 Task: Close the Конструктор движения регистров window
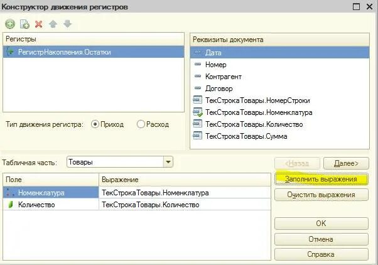coord(370,6)
